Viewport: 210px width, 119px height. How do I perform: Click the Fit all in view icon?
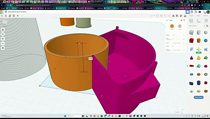tap(3, 34)
